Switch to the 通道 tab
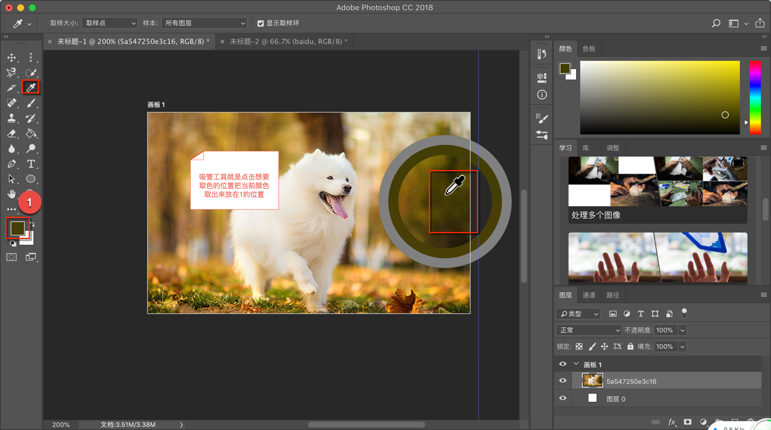The image size is (771, 430). [589, 295]
